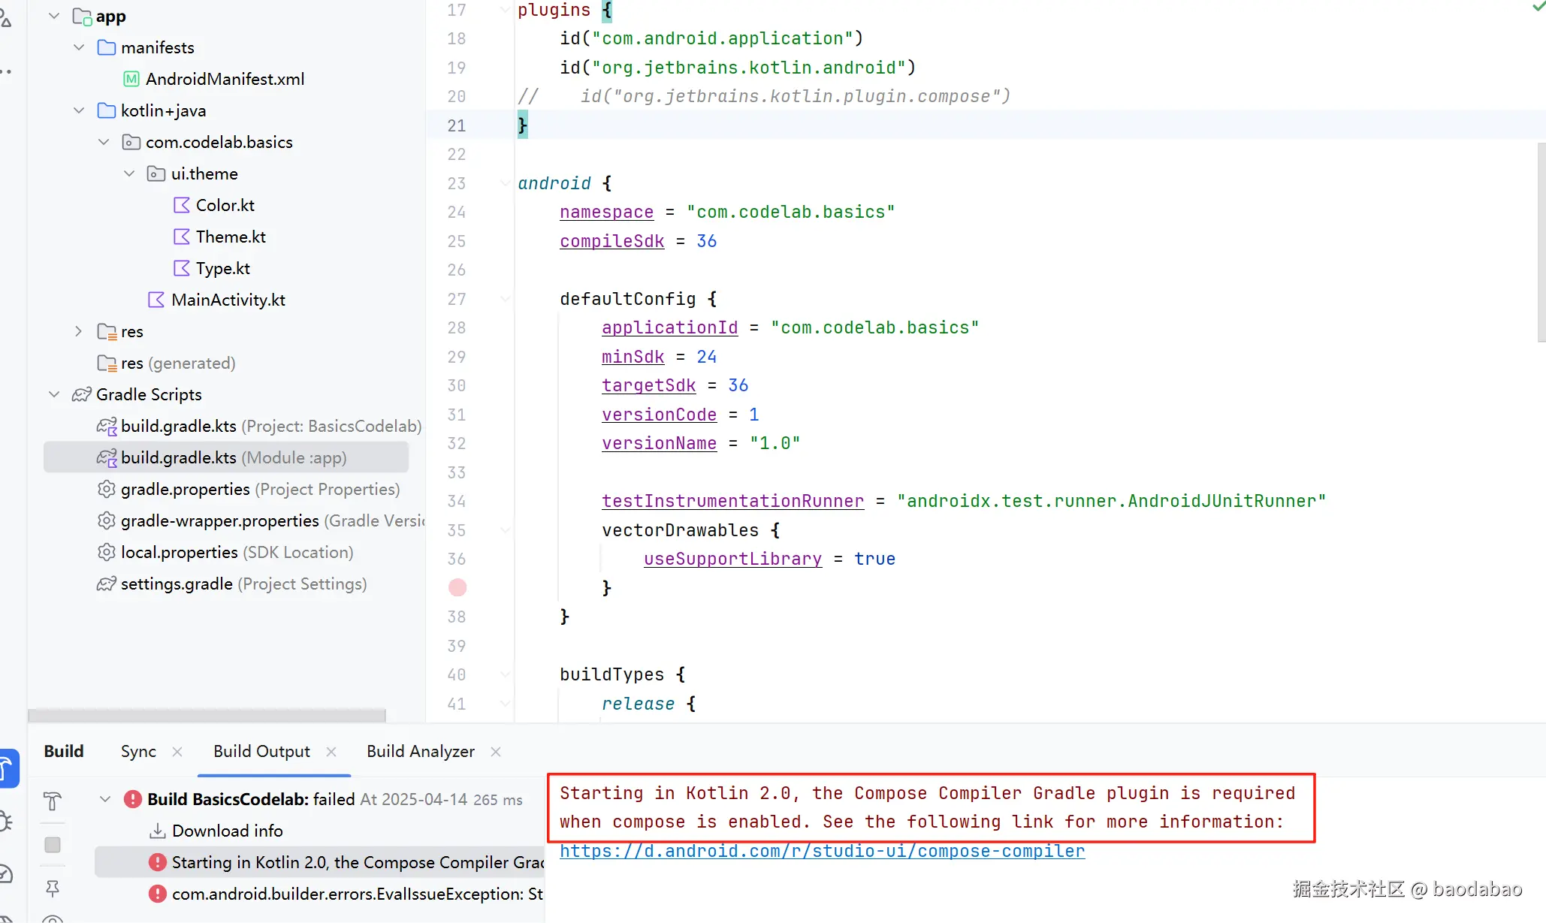
Task: Close the Sync tab
Action: pos(177,751)
